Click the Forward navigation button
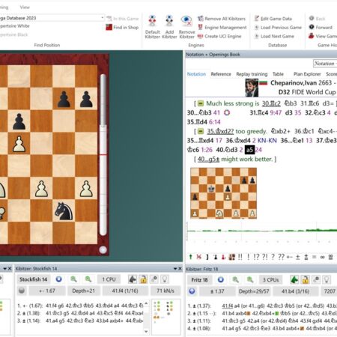337x337 pixels. pyautogui.click(x=321, y=28)
